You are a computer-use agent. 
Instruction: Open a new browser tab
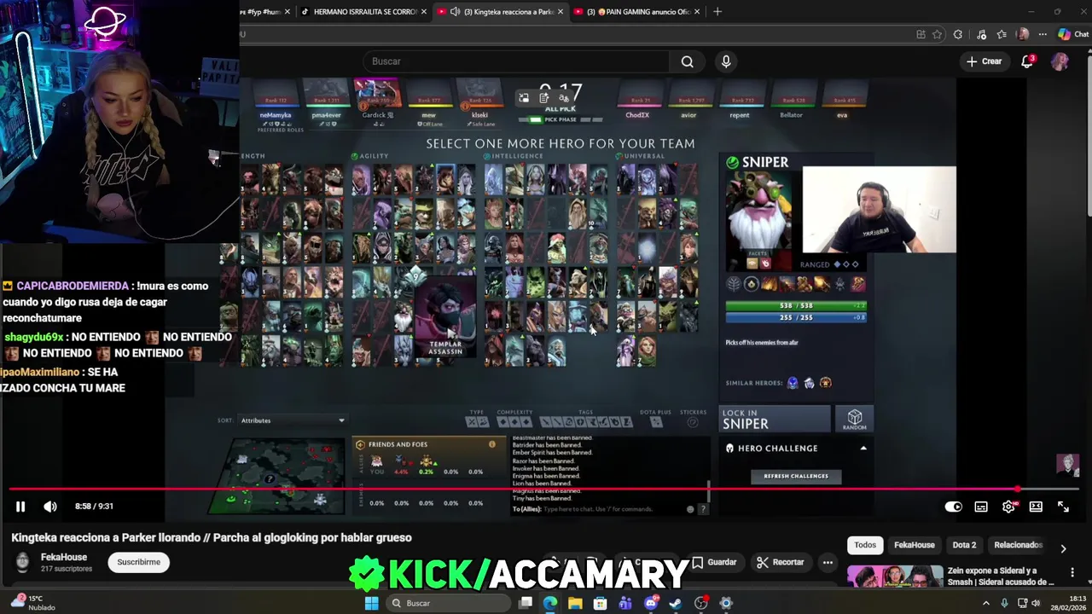coord(717,12)
